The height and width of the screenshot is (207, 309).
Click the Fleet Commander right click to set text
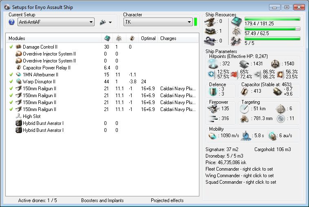pyautogui.click(x=239, y=169)
